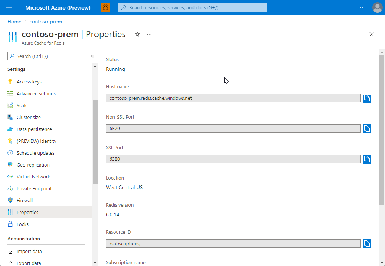385x266 pixels.
Task: Open Import data under Administration
Action: pos(29,251)
